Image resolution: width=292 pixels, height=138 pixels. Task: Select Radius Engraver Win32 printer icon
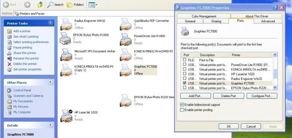[66, 24]
